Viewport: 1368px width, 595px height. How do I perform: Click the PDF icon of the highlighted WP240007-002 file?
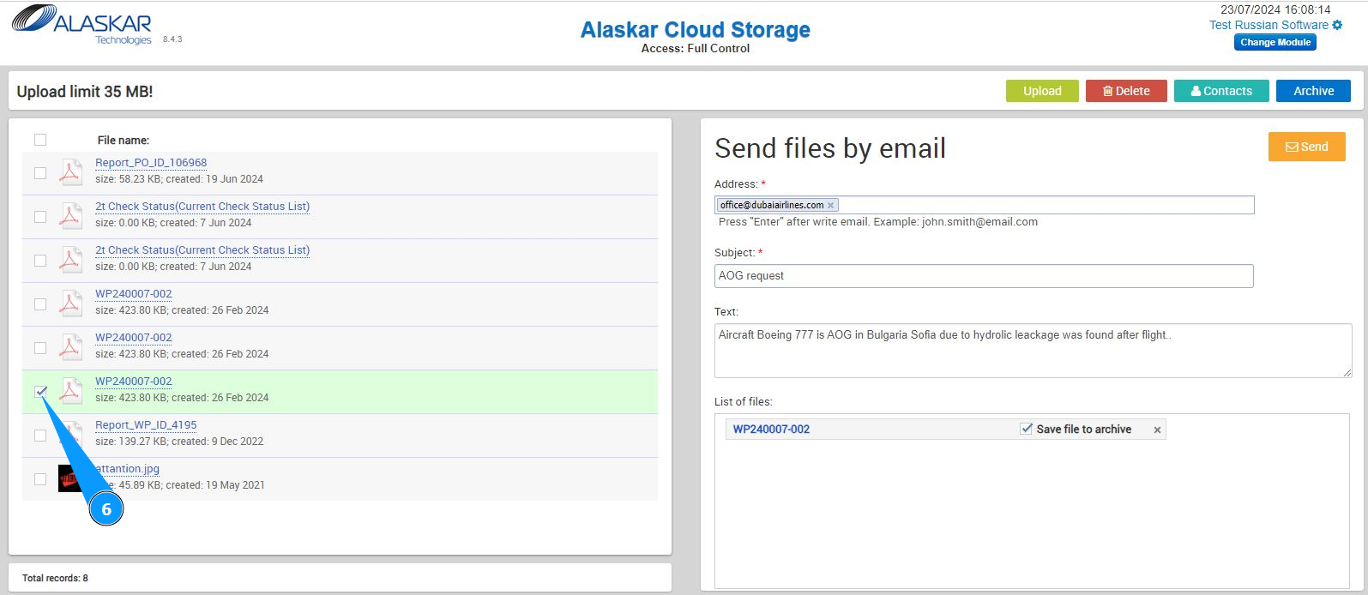[70, 390]
